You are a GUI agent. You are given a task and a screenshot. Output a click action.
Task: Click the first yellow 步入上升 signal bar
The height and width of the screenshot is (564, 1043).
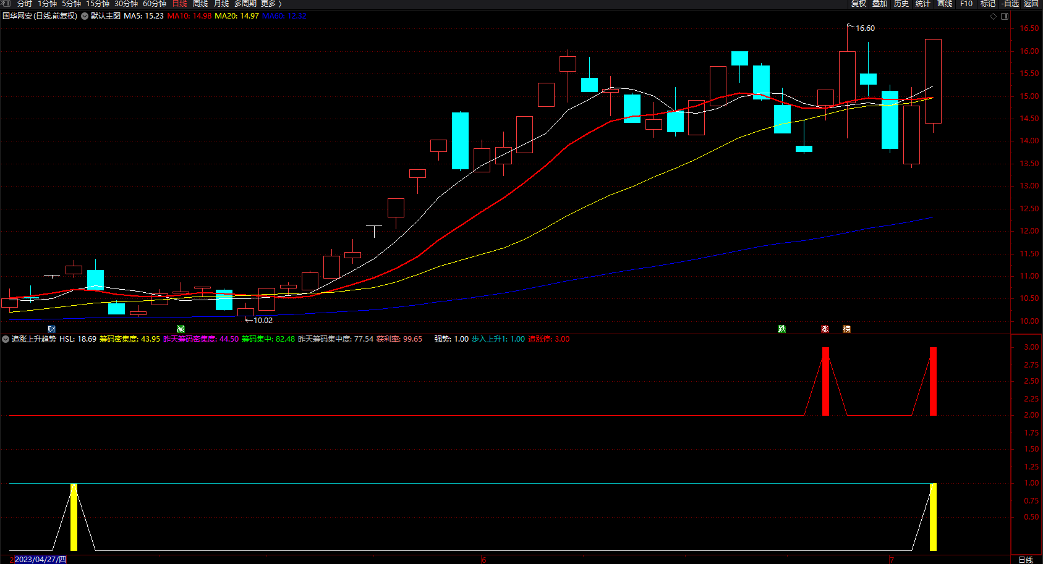click(x=74, y=517)
